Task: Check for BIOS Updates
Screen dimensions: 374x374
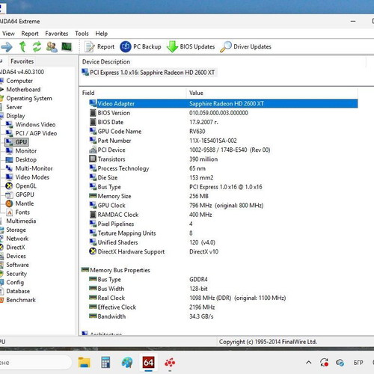Action: coord(191,46)
